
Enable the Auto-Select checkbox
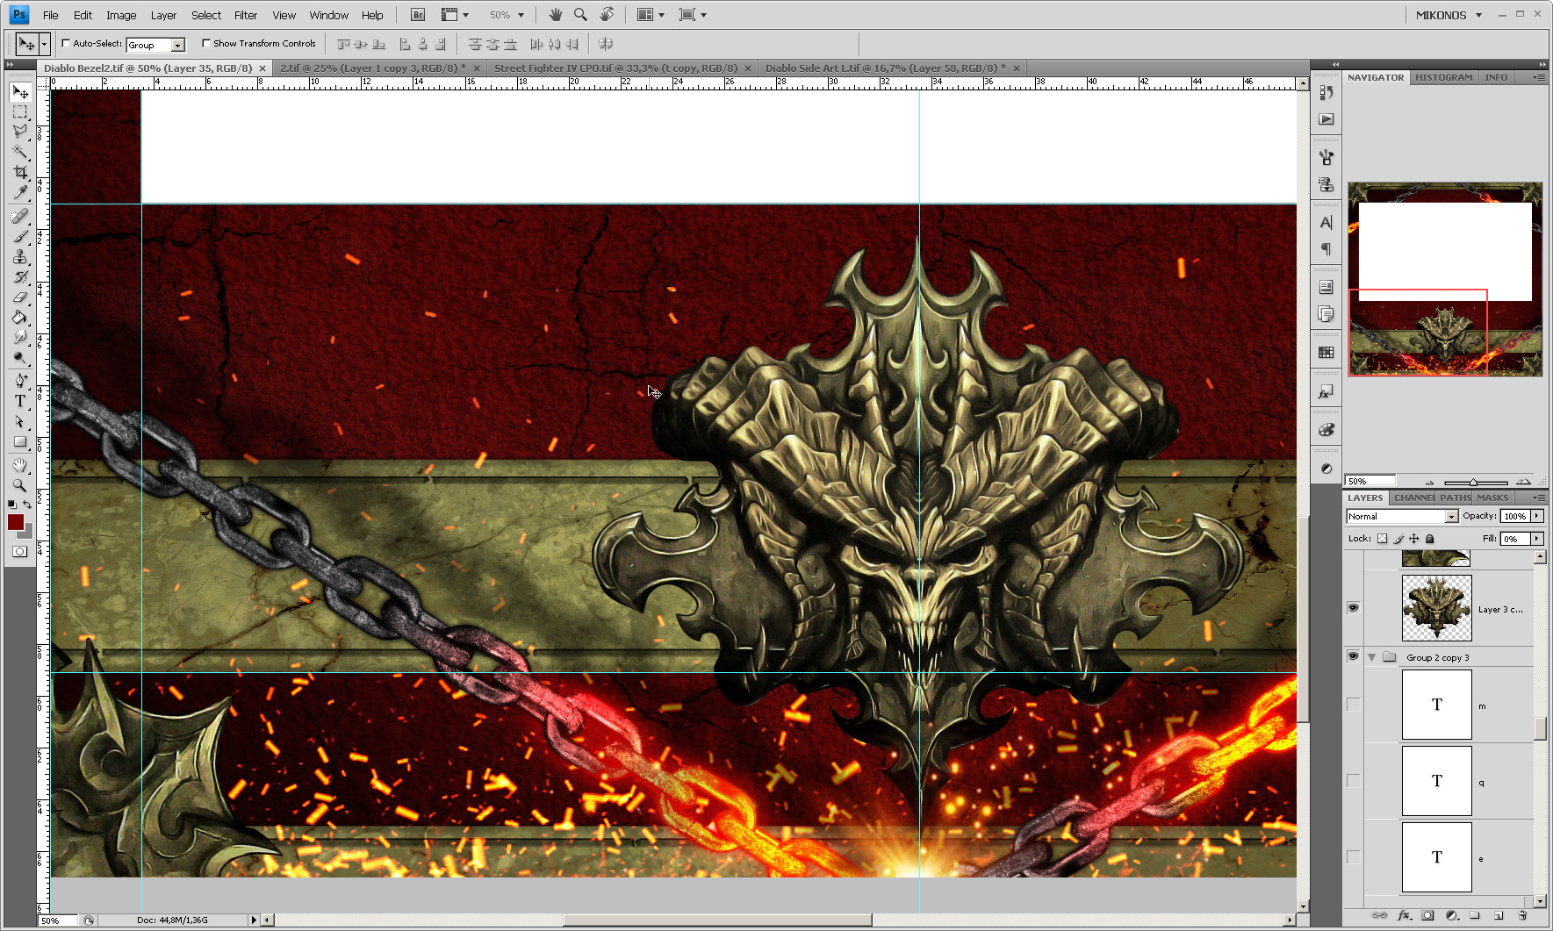coord(66,43)
